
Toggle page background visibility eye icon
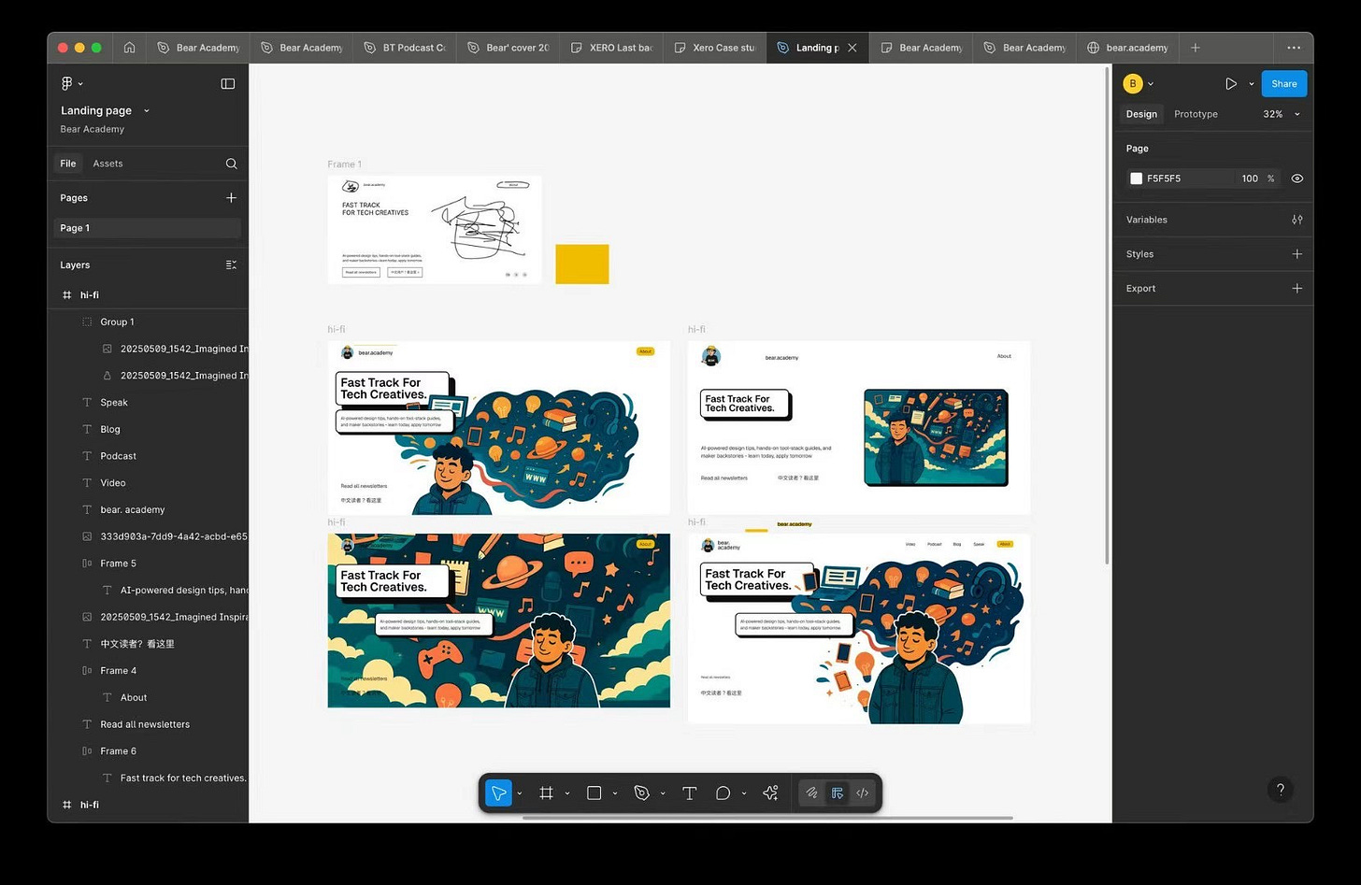[x=1297, y=178]
